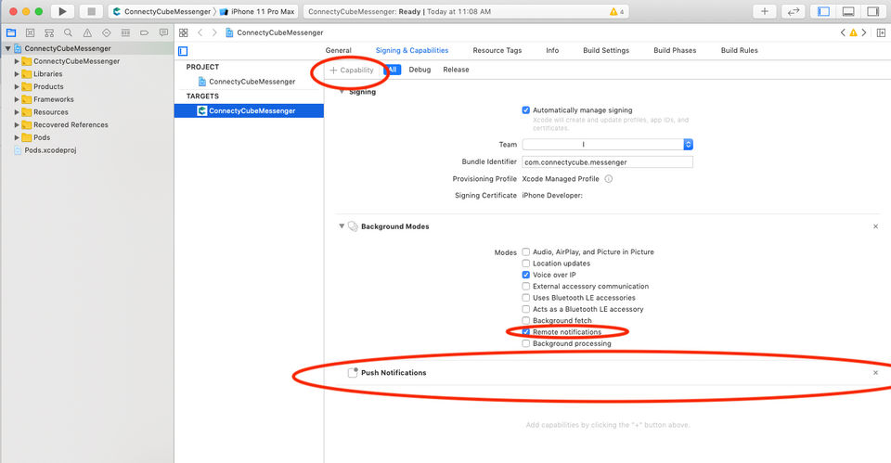Disable Voice over IP mode
The width and height of the screenshot is (891, 463).
[x=525, y=275]
